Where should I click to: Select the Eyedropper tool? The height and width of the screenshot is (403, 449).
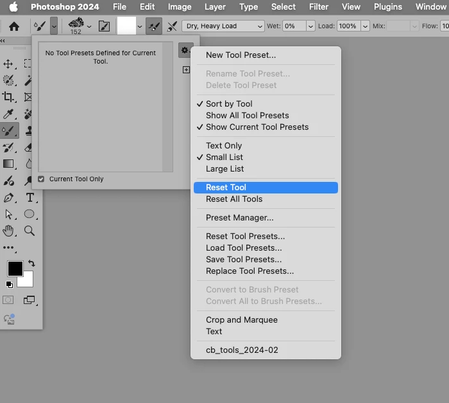[x=8, y=114]
